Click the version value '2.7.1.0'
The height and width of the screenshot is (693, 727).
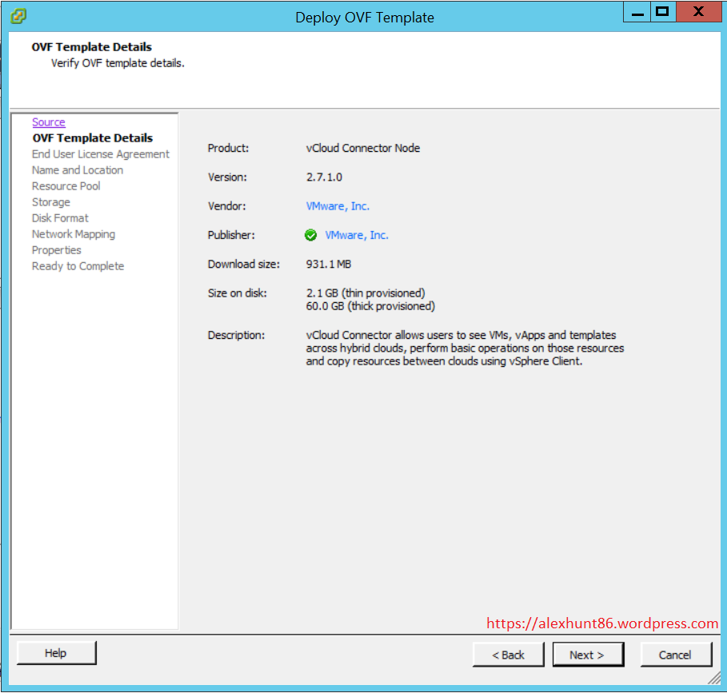click(324, 177)
